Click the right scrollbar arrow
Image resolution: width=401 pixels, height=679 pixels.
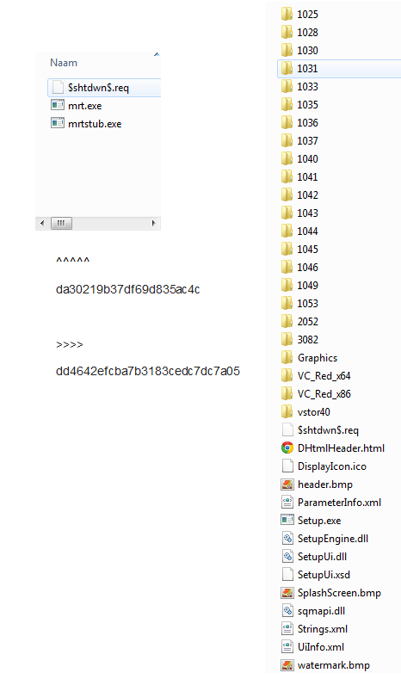[153, 223]
